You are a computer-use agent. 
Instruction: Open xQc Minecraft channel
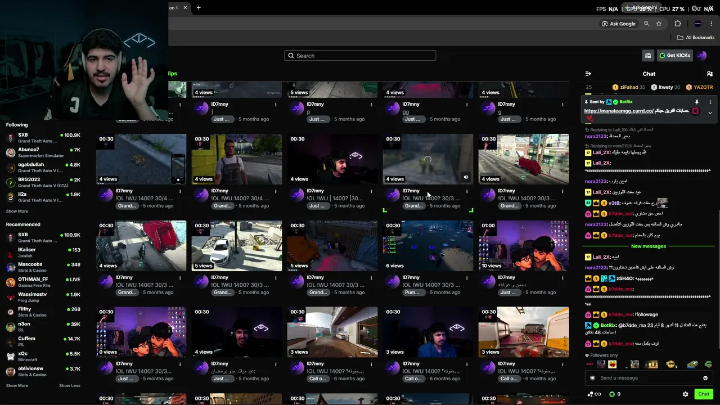tap(43, 357)
